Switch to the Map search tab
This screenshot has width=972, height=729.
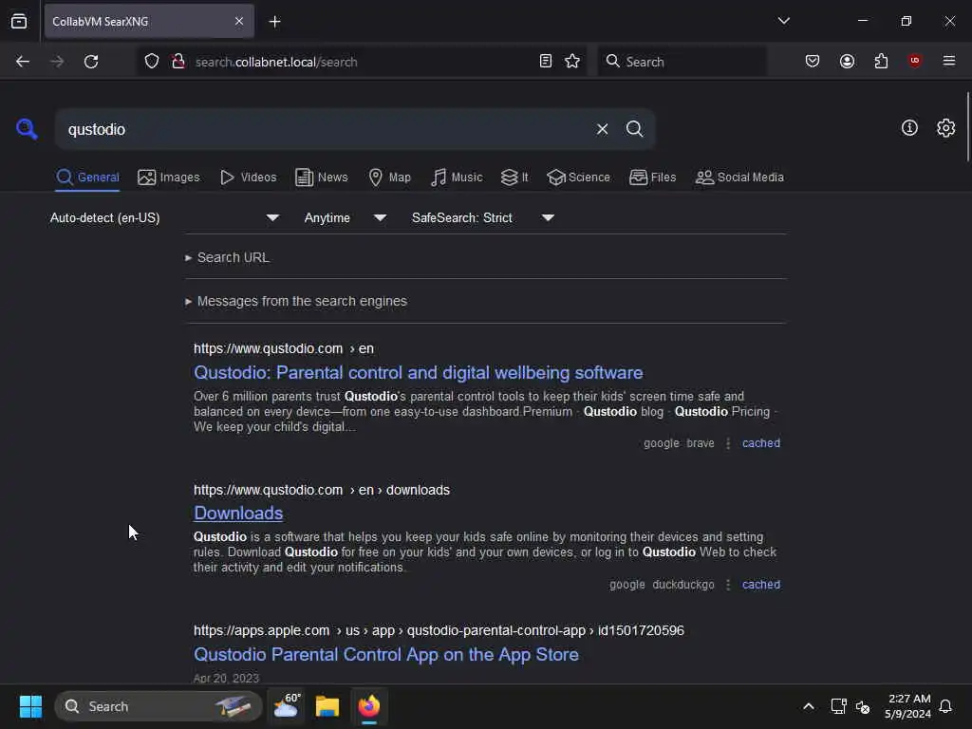(389, 178)
